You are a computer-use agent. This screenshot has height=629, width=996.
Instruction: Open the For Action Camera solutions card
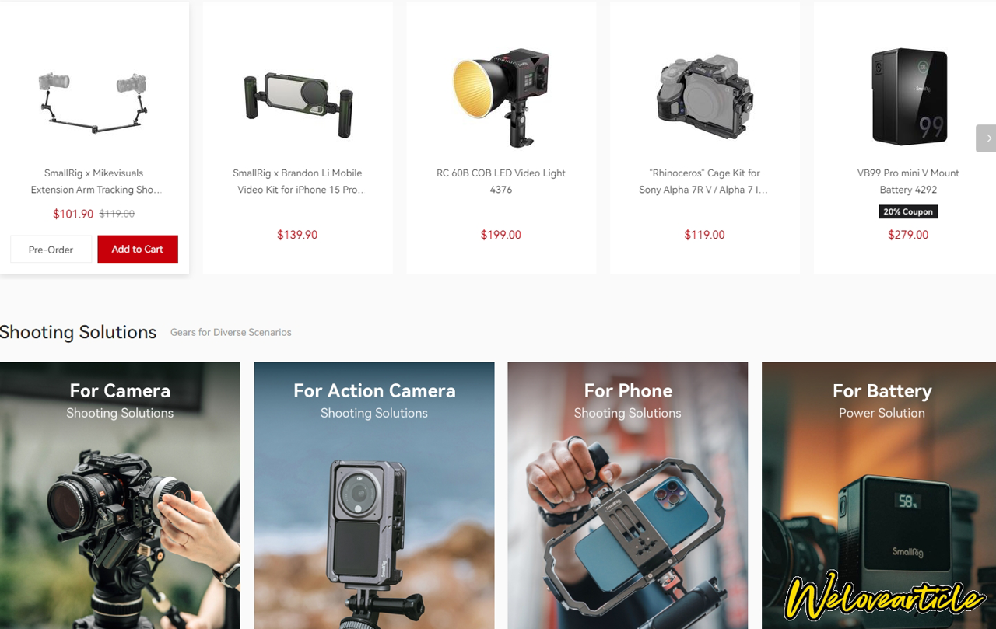374,495
